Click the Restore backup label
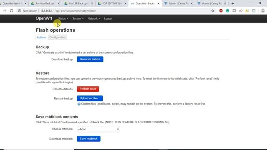 (63, 98)
